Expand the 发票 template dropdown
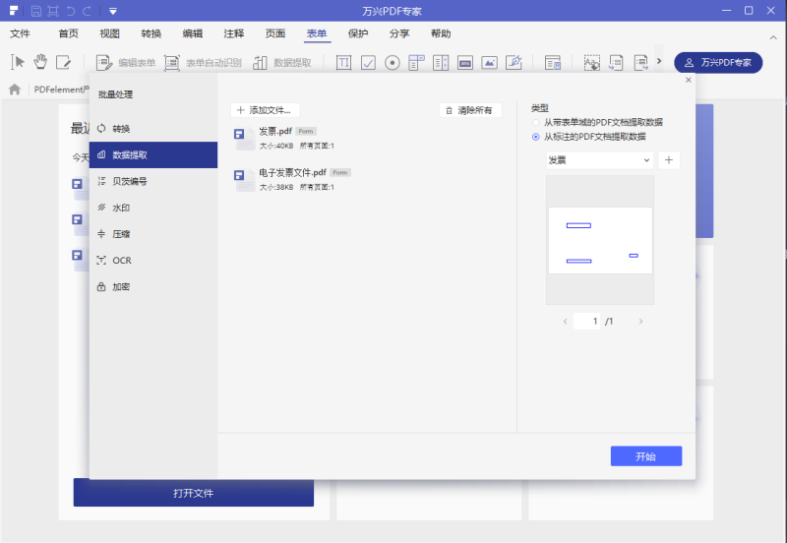This screenshot has width=787, height=543. pos(599,160)
